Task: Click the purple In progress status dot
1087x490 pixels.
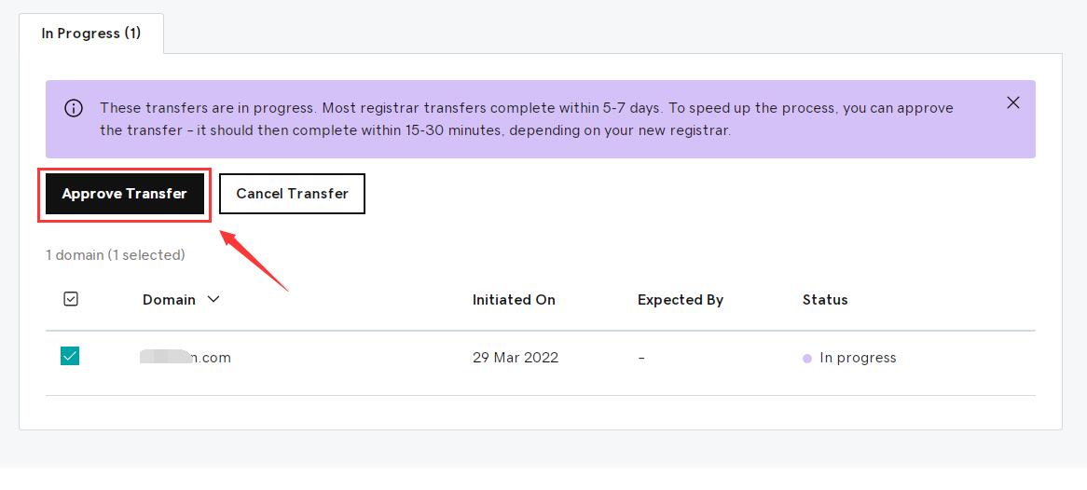Action: (x=807, y=359)
